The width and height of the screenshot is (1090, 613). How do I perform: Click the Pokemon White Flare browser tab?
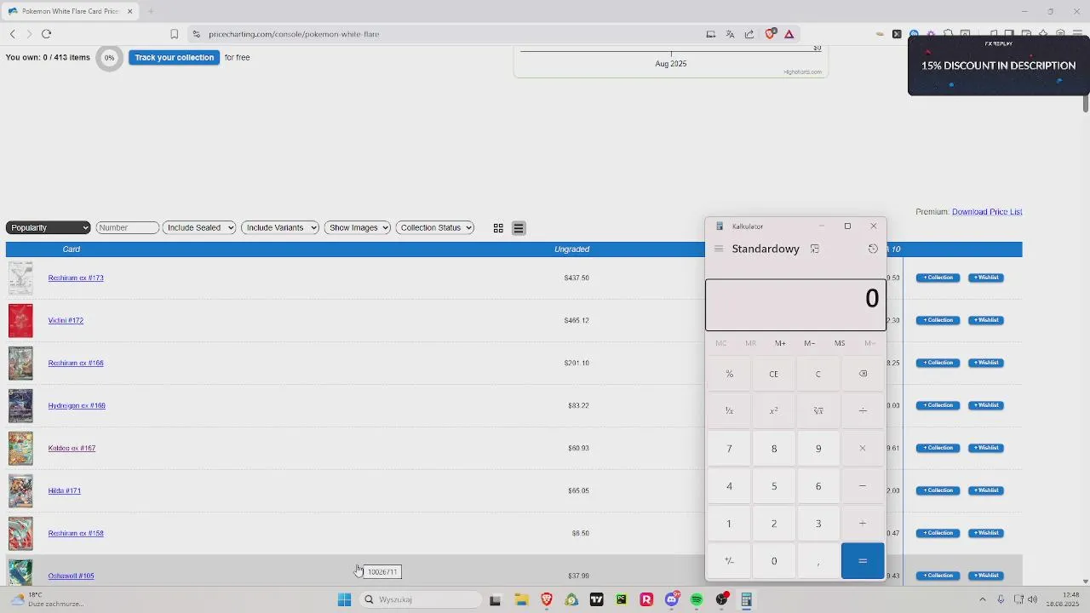coord(71,11)
